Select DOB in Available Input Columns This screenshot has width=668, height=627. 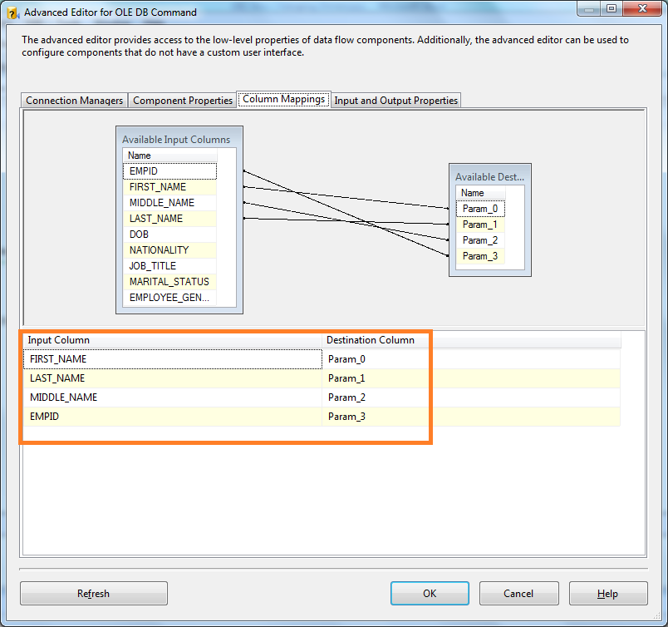pyautogui.click(x=169, y=235)
